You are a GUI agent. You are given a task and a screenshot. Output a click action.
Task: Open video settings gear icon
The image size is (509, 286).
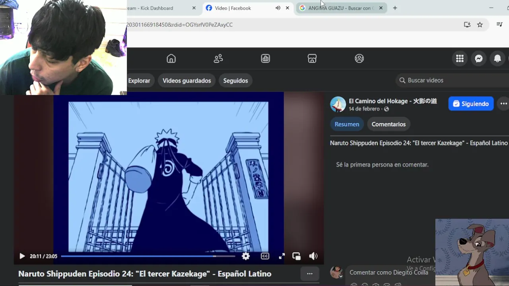pos(246,256)
